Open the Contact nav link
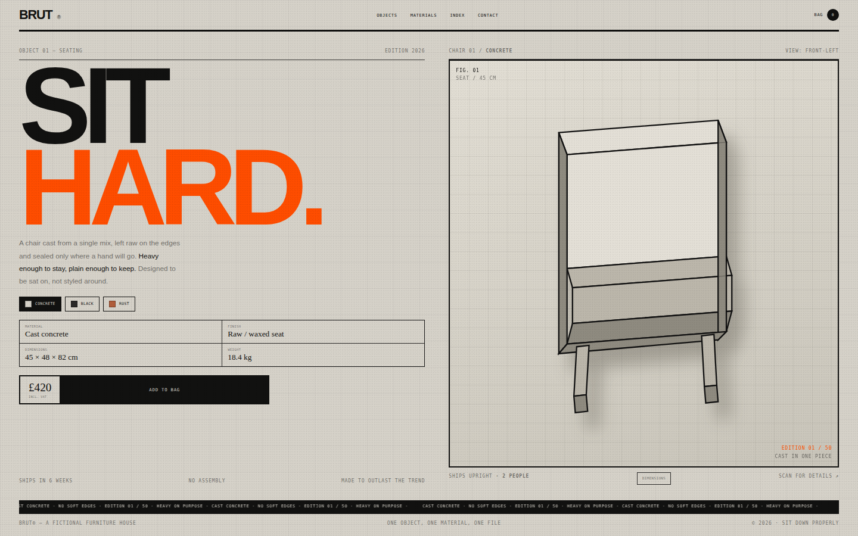 point(488,15)
